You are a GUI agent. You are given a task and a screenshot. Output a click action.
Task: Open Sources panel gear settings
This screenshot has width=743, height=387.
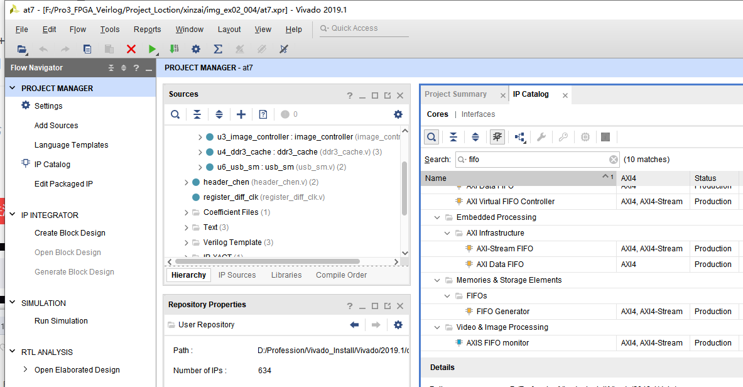(x=398, y=114)
